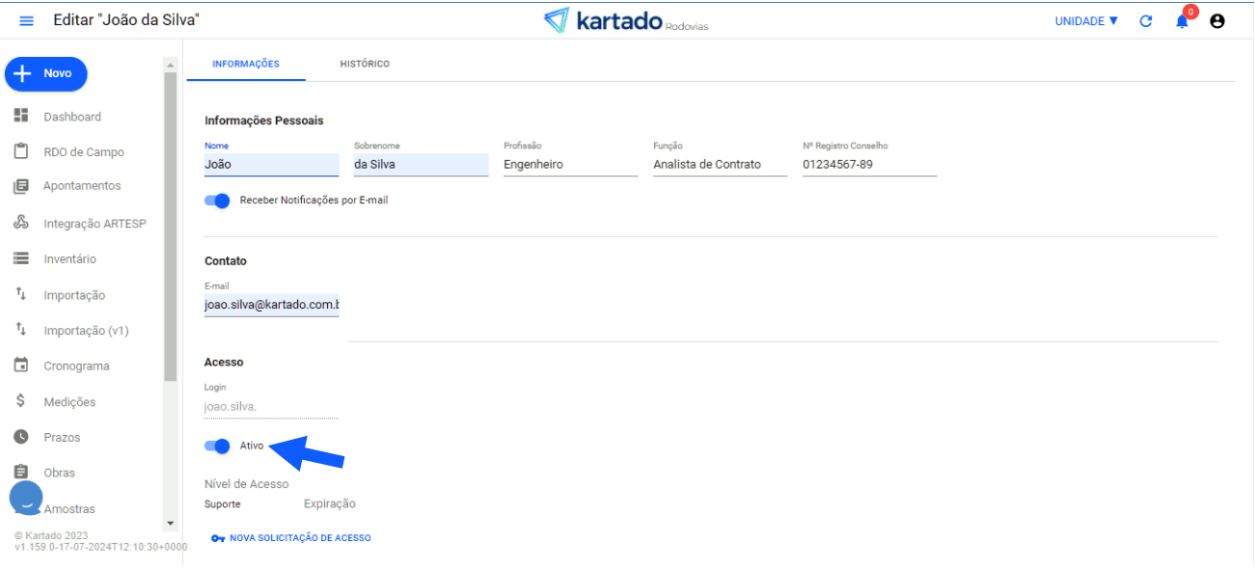Click the sidebar scroll up arrow
This screenshot has width=1255, height=569.
pos(171,66)
